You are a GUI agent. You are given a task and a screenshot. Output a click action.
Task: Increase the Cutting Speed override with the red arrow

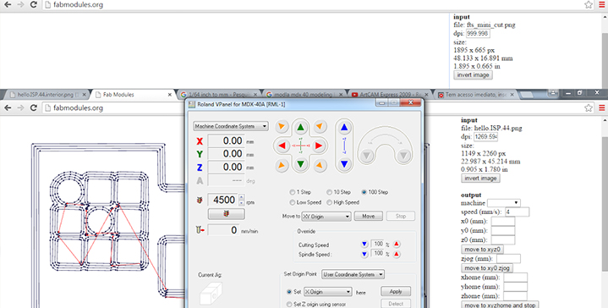pyautogui.click(x=397, y=245)
